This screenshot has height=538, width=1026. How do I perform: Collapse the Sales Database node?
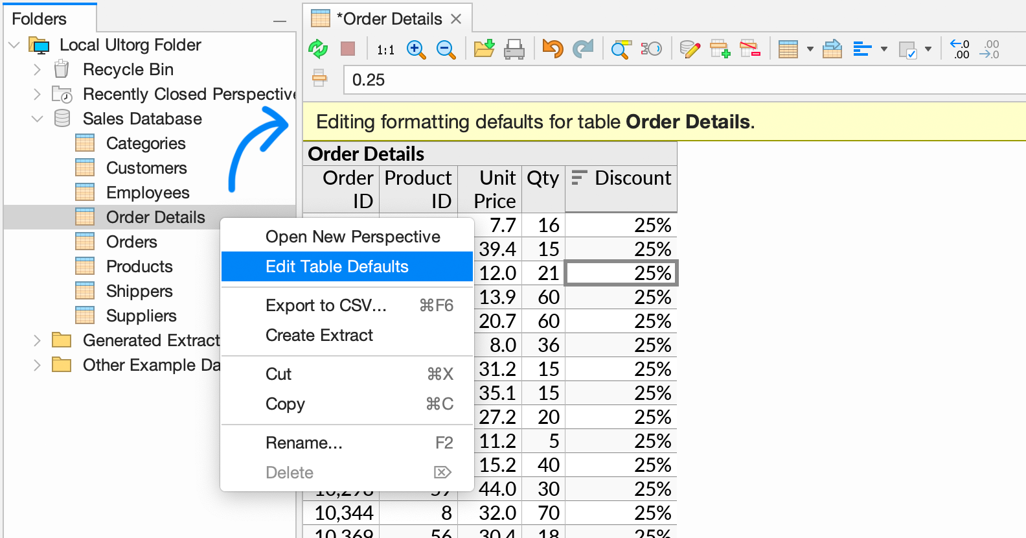(x=38, y=119)
